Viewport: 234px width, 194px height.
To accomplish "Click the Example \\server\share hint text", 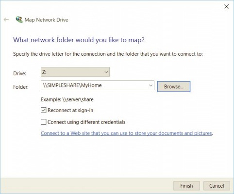I will [67, 99].
